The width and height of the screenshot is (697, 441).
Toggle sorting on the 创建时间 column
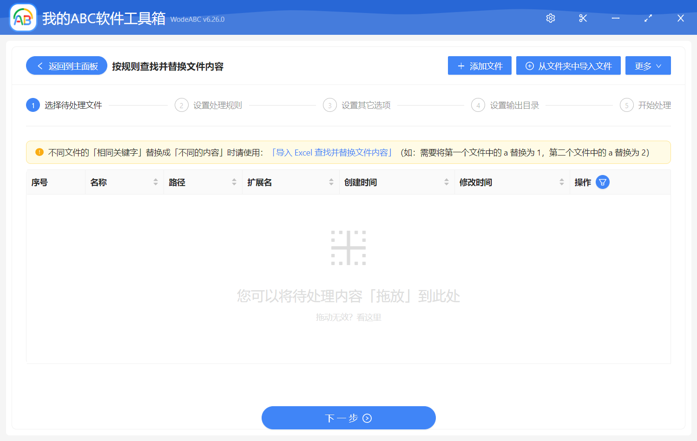[x=447, y=182]
